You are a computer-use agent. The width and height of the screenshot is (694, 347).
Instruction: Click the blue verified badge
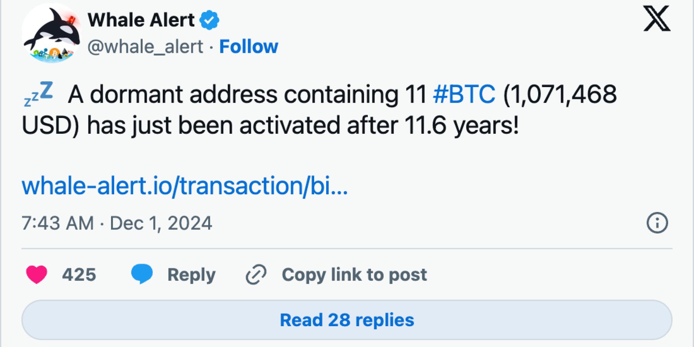(209, 20)
